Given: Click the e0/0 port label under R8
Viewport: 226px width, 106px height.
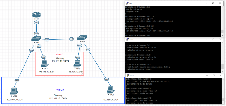Looking at the screenshot, I should point(36,23).
